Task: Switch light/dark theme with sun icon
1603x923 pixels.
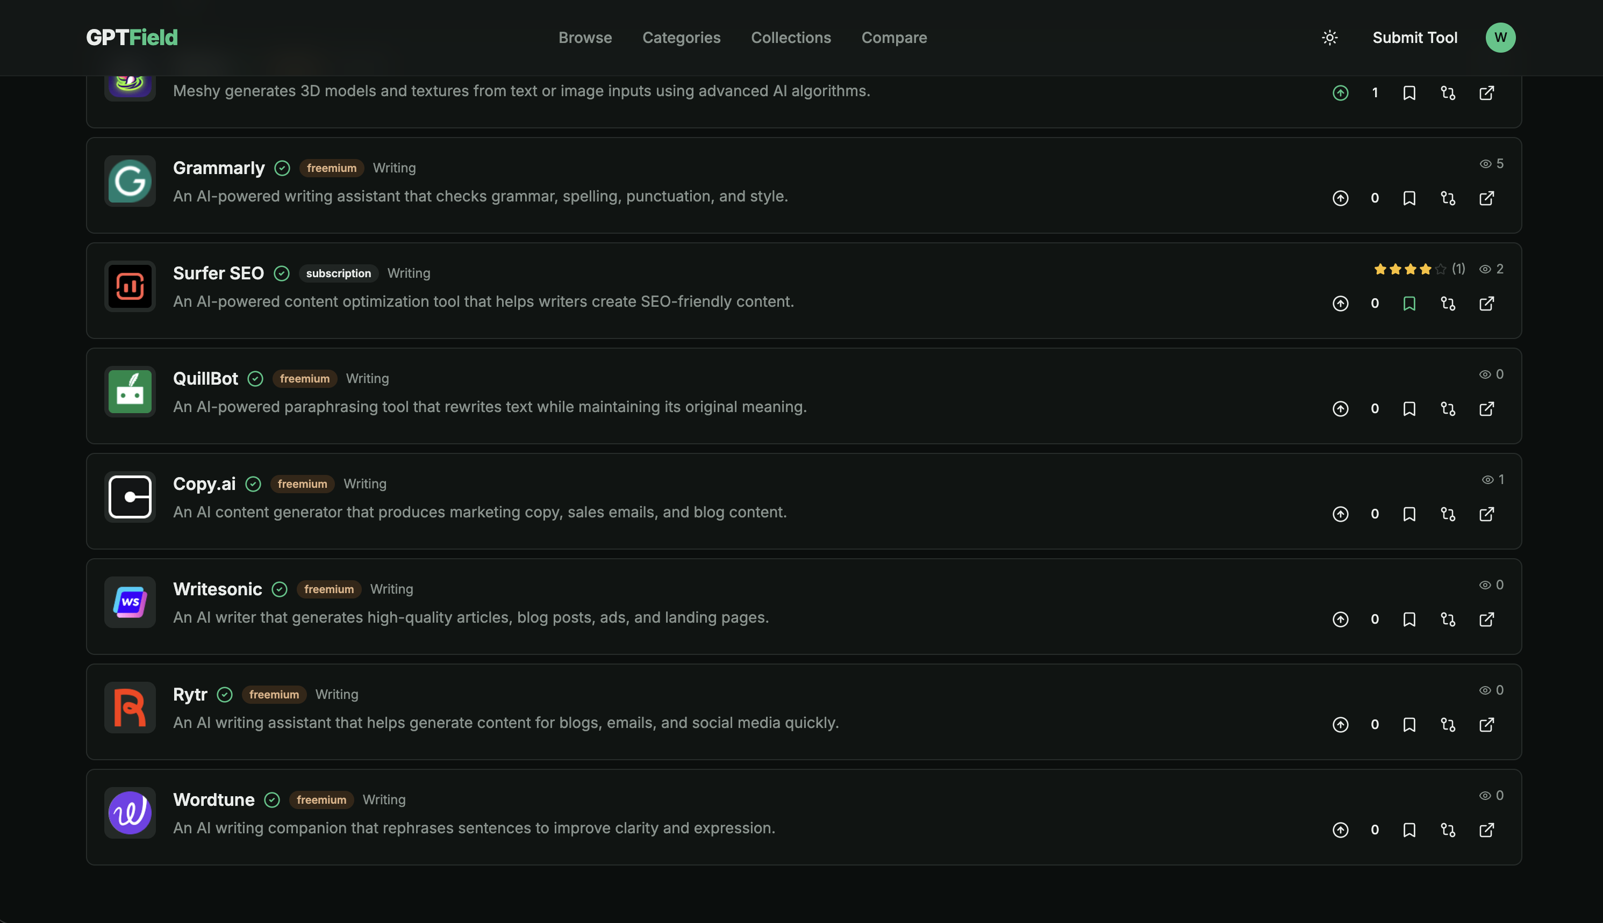Action: point(1330,38)
